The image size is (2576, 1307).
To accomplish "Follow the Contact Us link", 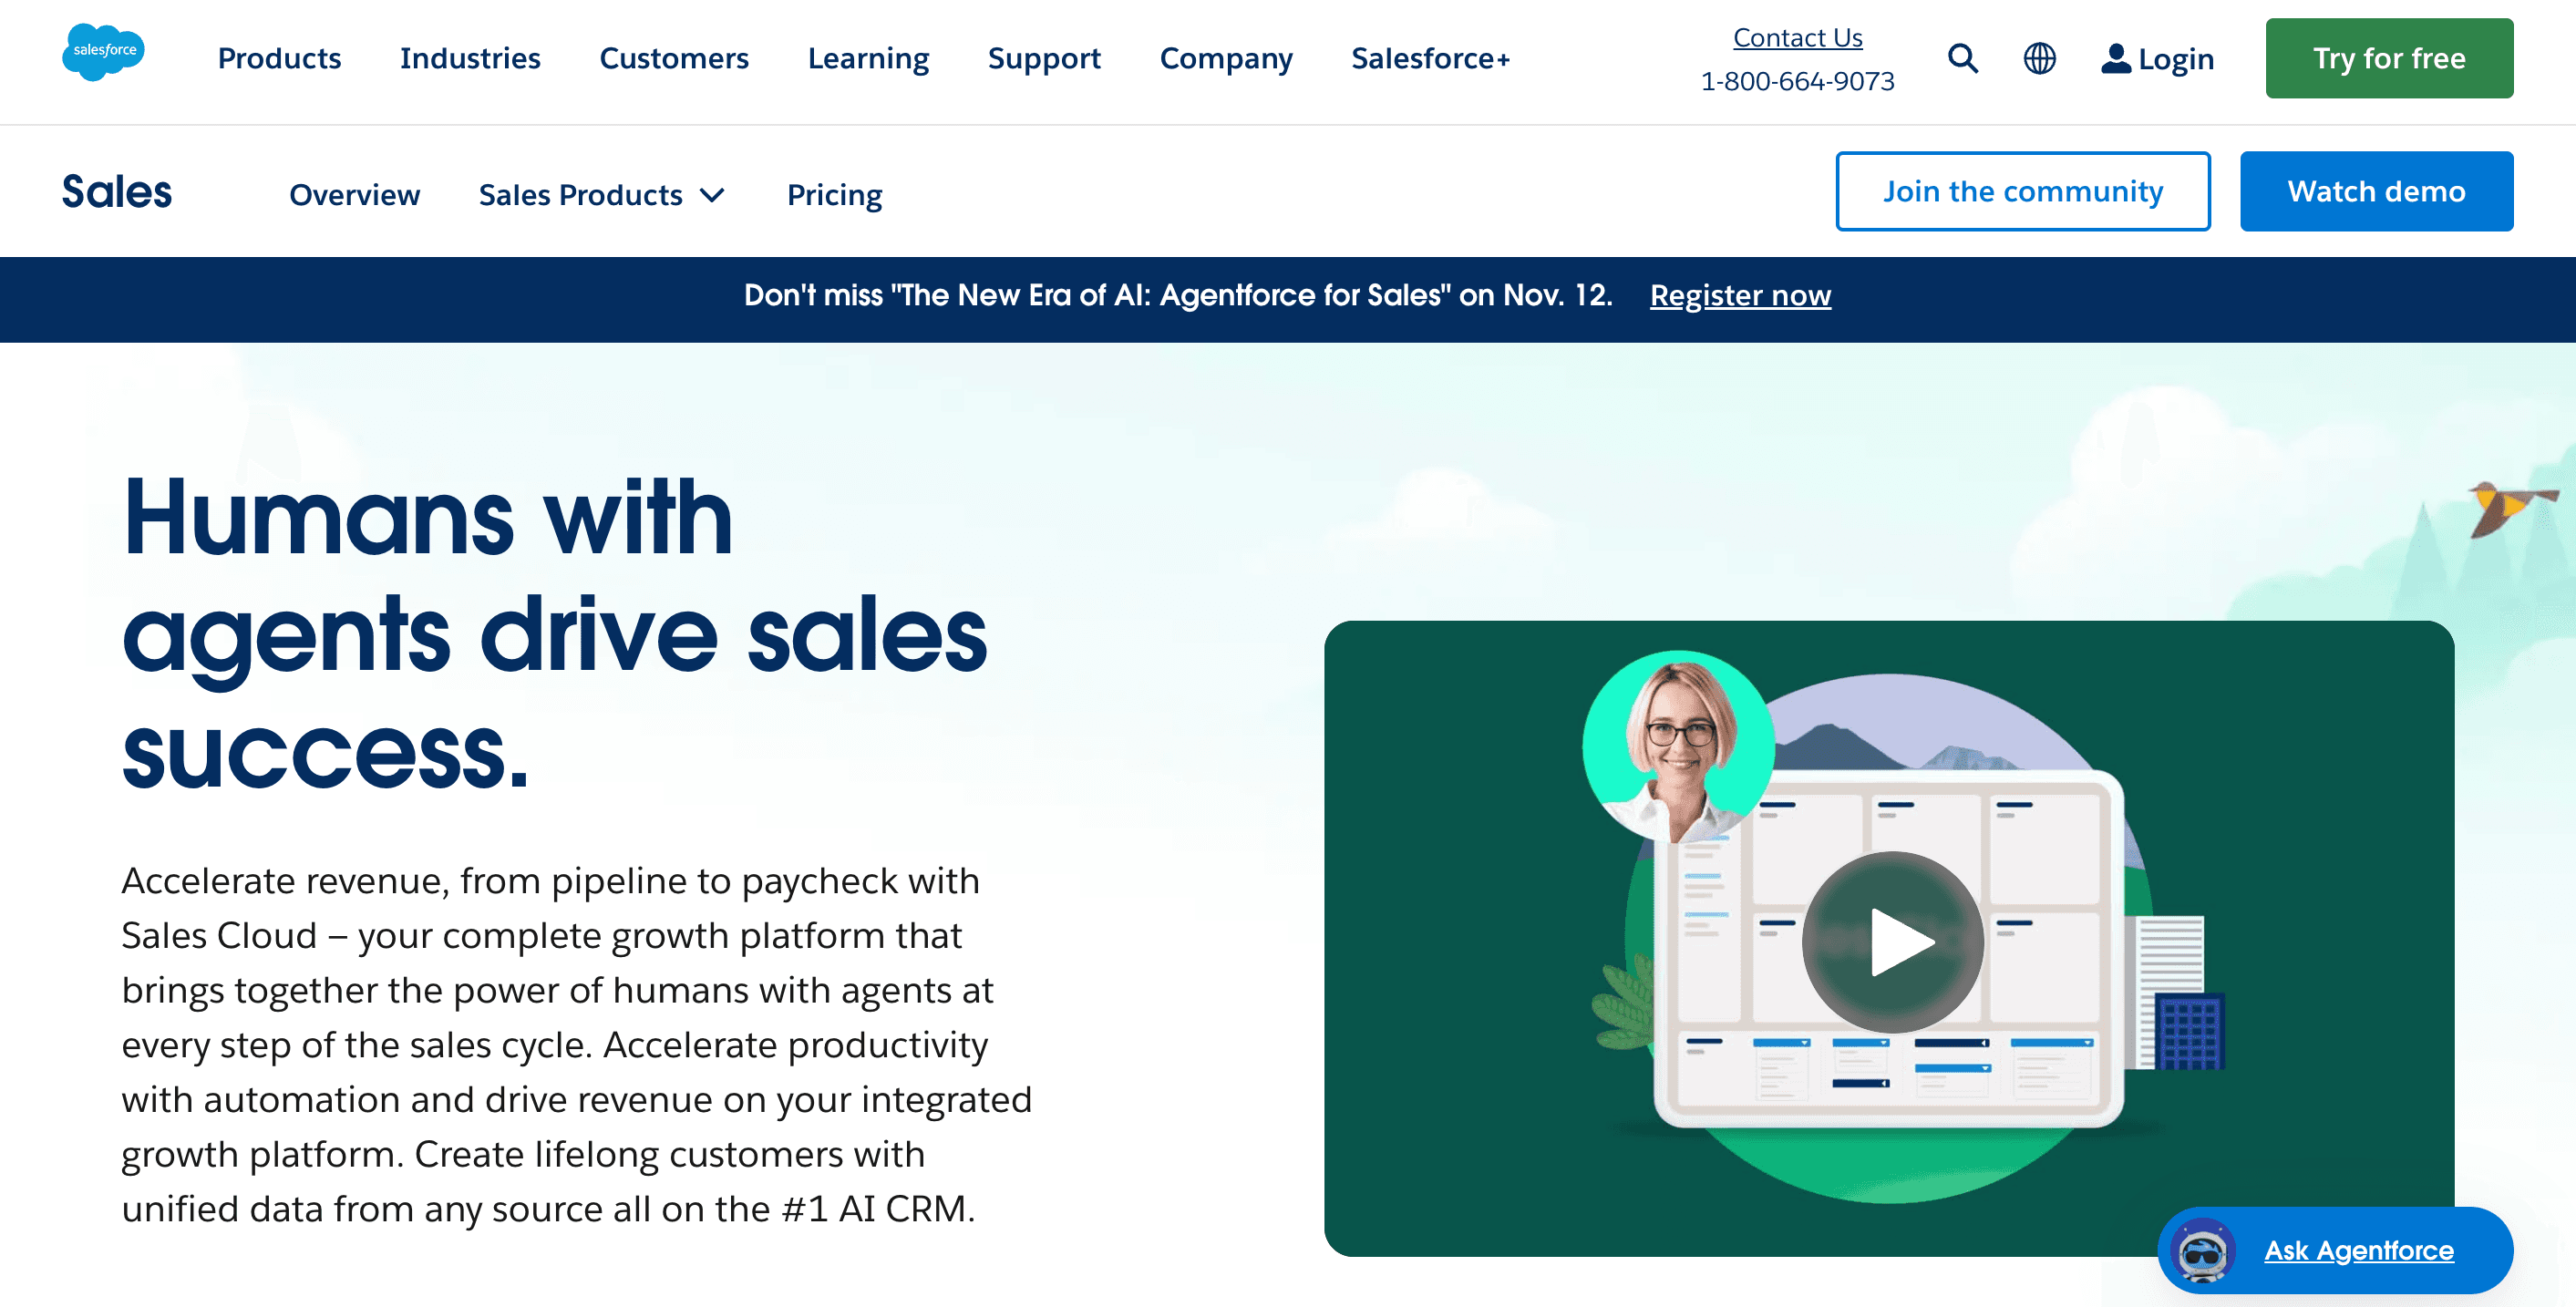I will 1797,37.
